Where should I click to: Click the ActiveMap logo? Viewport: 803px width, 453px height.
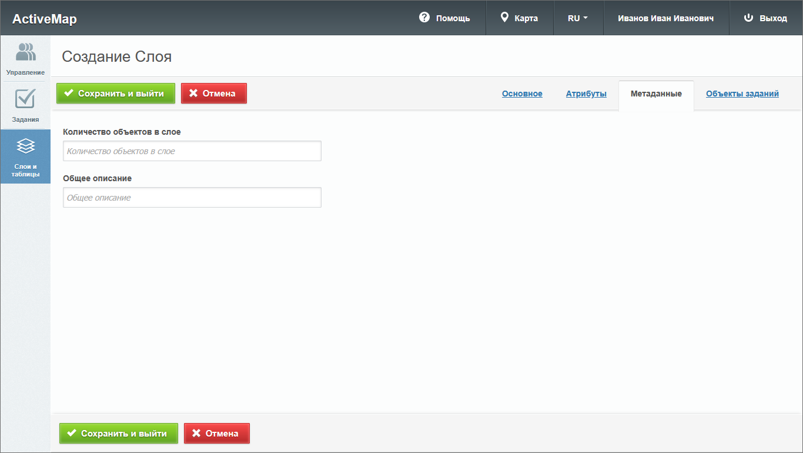tap(45, 19)
